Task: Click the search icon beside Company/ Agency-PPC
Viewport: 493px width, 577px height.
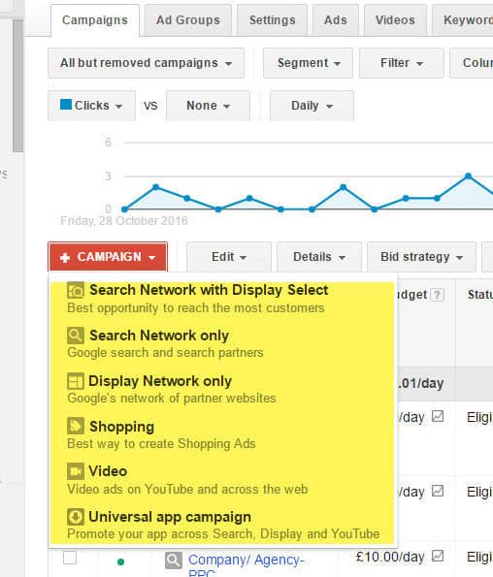Action: coord(174,561)
